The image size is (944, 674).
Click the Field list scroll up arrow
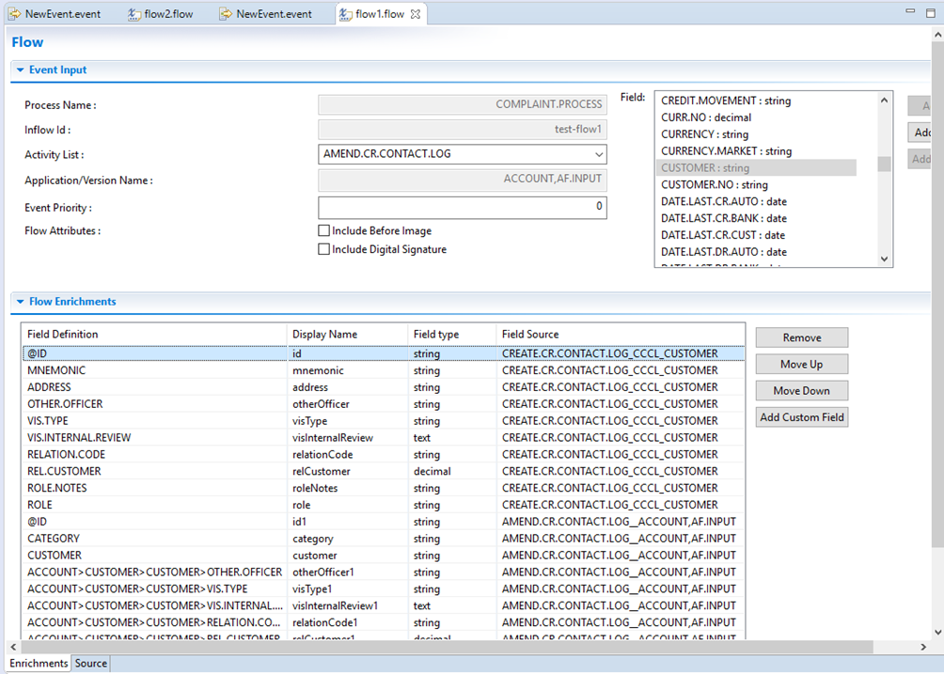[884, 100]
